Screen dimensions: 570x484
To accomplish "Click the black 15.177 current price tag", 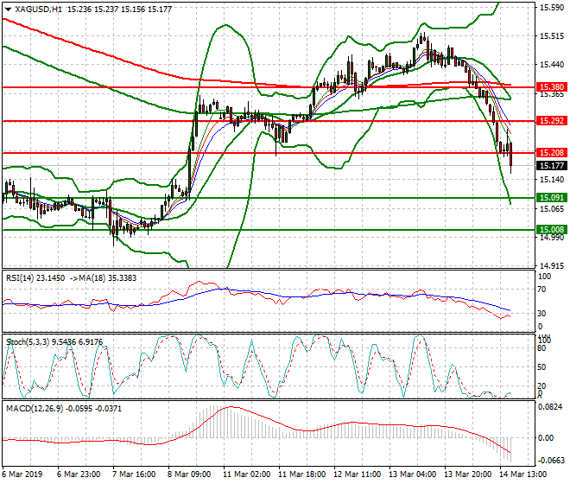I will [x=551, y=165].
